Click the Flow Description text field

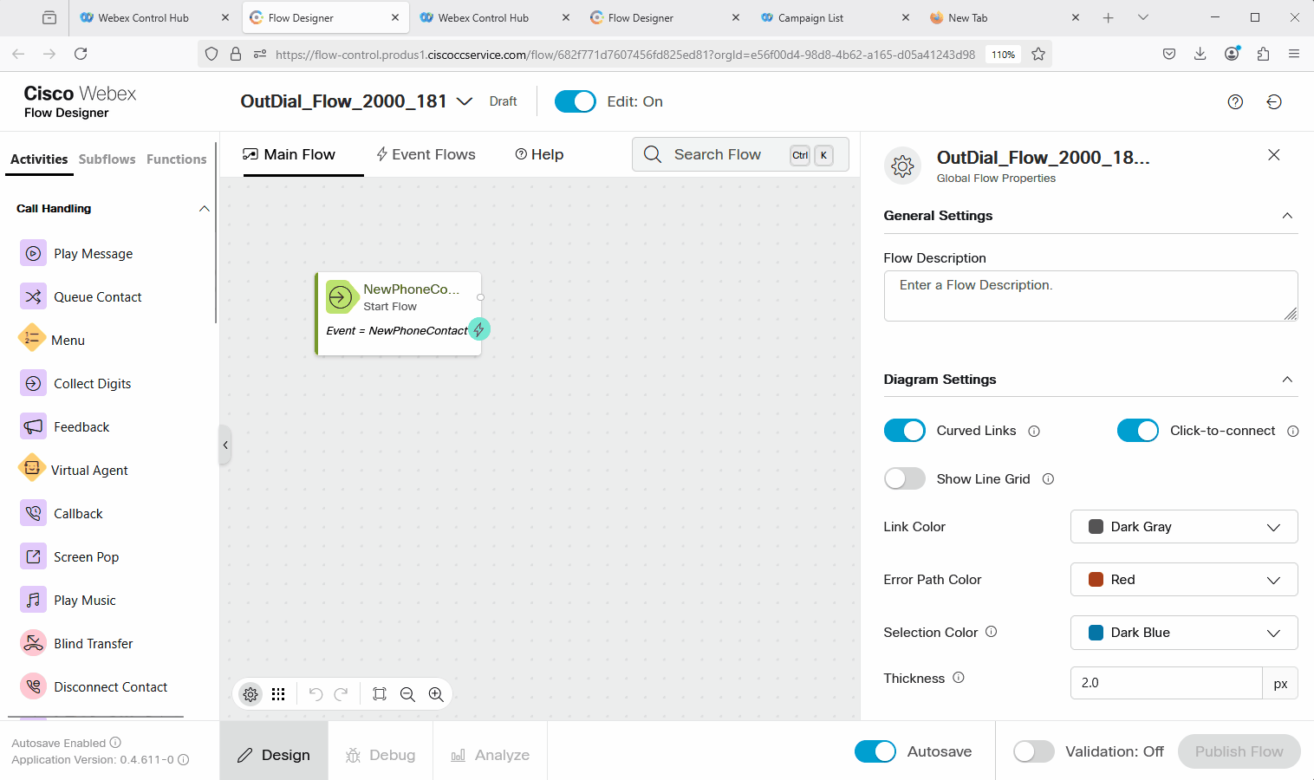pyautogui.click(x=1090, y=296)
